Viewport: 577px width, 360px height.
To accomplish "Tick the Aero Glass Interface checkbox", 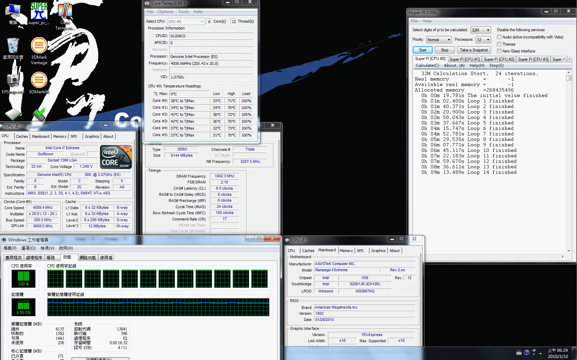I will 499,51.
